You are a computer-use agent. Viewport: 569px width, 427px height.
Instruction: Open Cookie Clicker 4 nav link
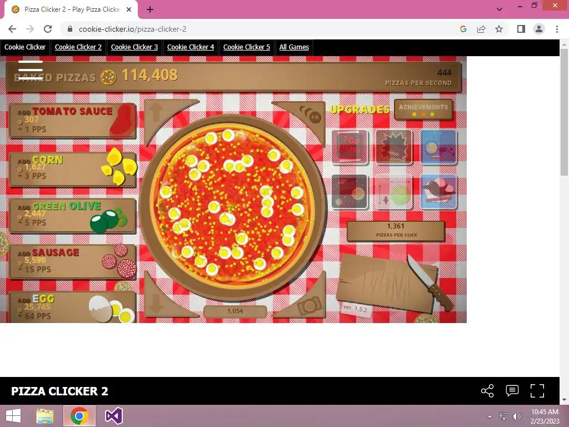pos(191,47)
